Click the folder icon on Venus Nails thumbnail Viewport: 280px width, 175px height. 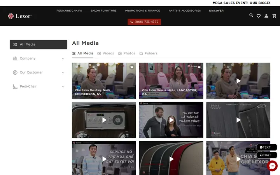click(199, 66)
